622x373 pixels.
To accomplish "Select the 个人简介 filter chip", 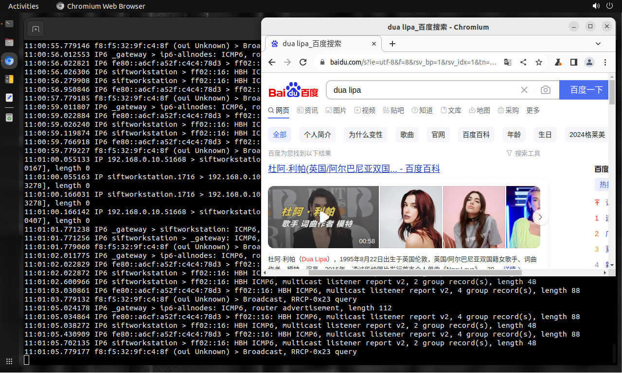I will [x=318, y=135].
